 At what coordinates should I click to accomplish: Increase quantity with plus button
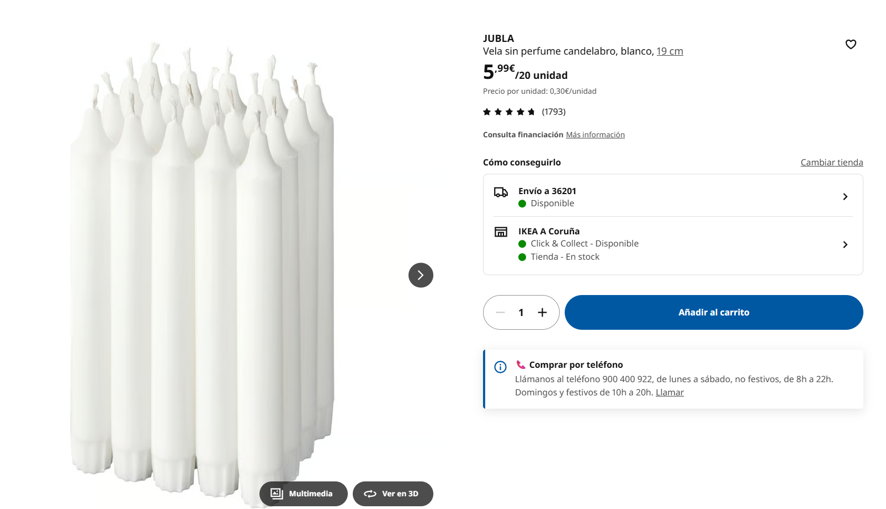pos(542,313)
